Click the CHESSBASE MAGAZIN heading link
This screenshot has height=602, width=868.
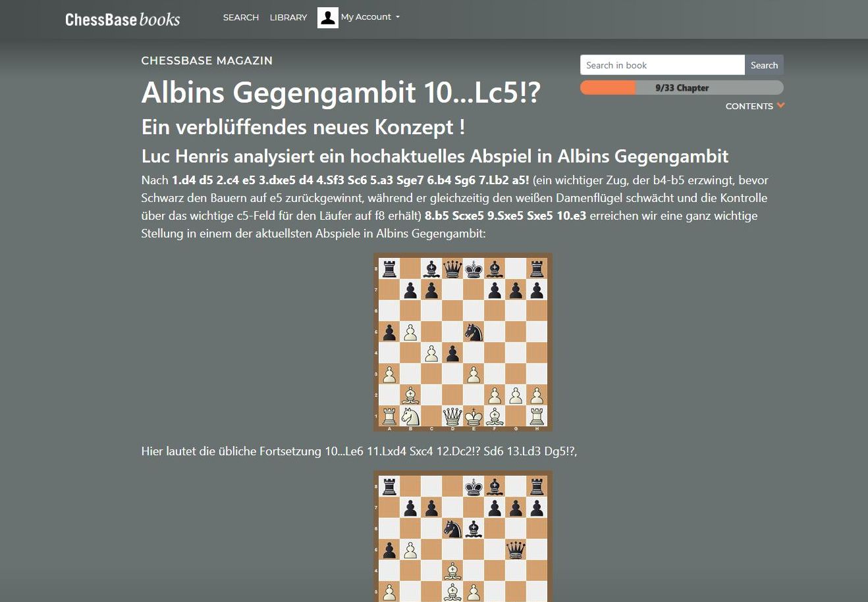point(207,61)
